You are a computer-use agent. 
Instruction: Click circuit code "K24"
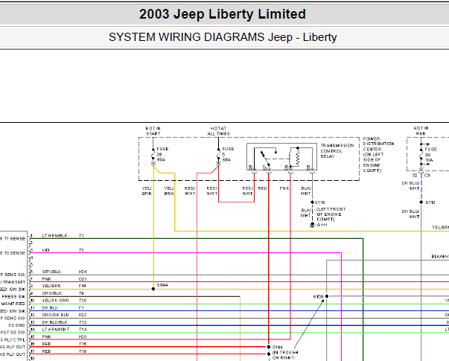[x=83, y=272]
